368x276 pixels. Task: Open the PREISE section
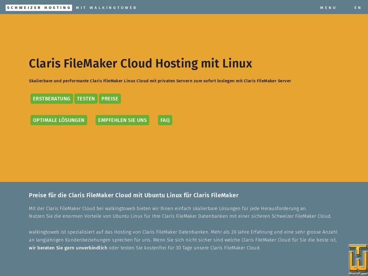110,99
